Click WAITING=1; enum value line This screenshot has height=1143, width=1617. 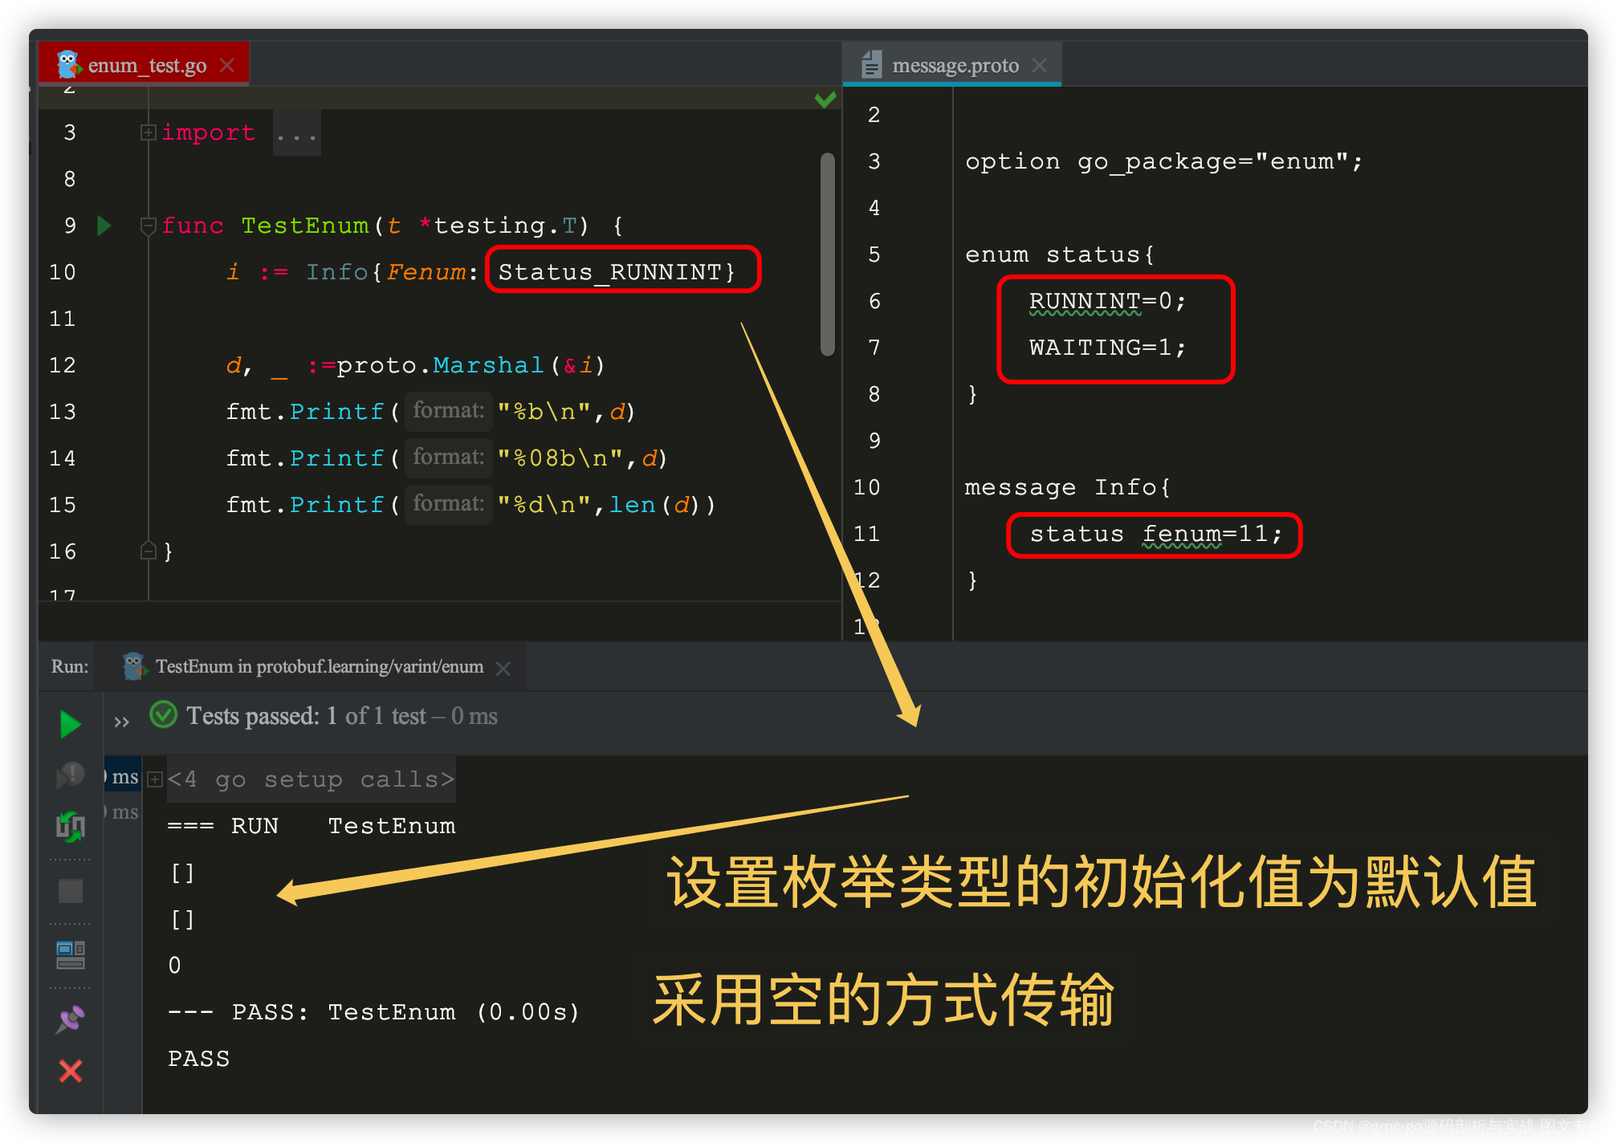(1107, 348)
